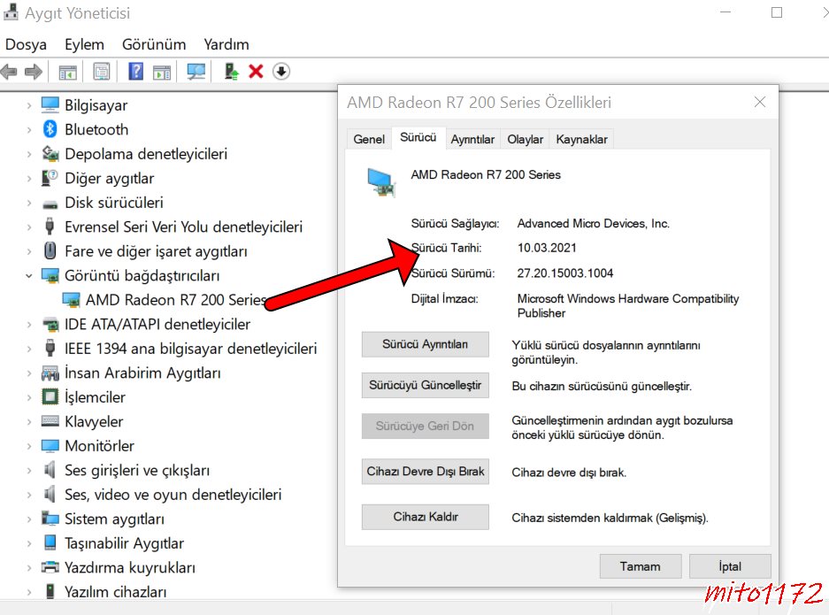Click the Cihazı Devre Dışı Bırak button
Viewport: 829px width, 615px height.
tap(425, 471)
